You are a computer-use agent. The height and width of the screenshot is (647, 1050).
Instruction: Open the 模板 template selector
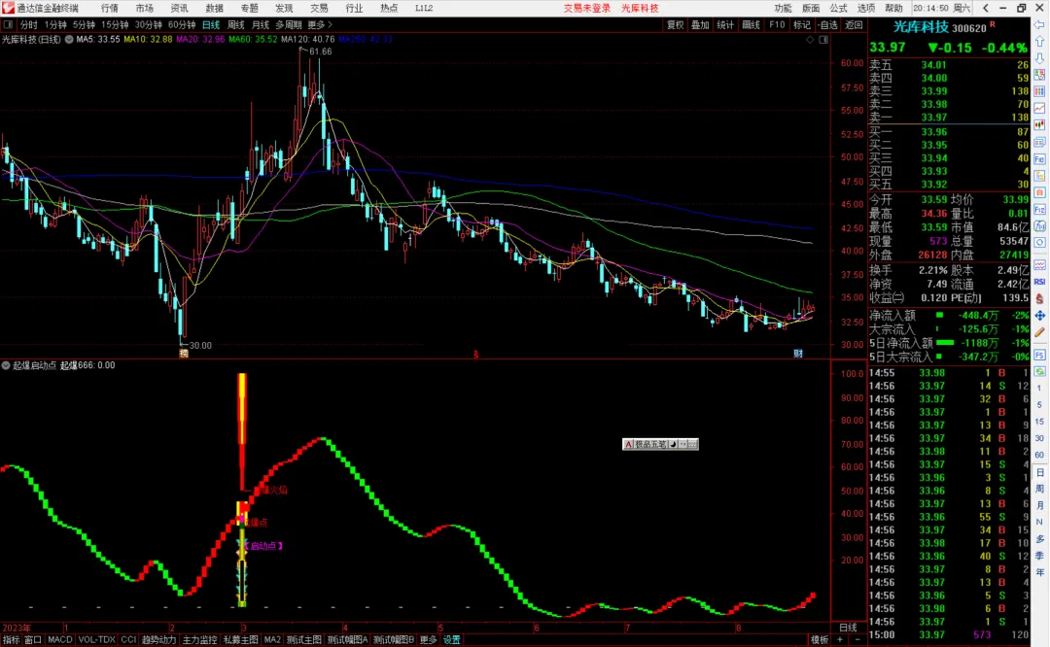pos(820,640)
